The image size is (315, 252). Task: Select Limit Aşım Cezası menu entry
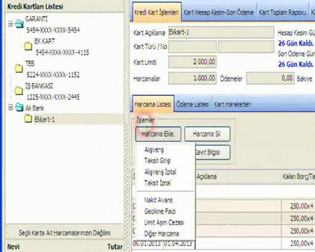164,222
